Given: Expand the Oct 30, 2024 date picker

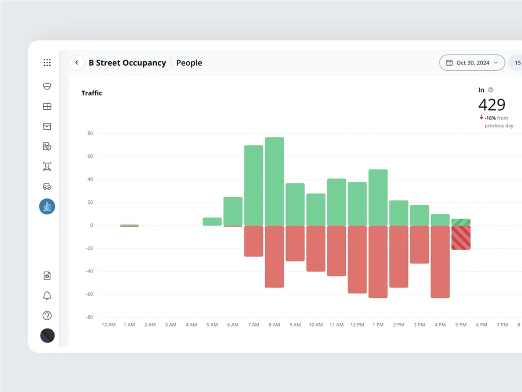Looking at the screenshot, I should pos(472,63).
